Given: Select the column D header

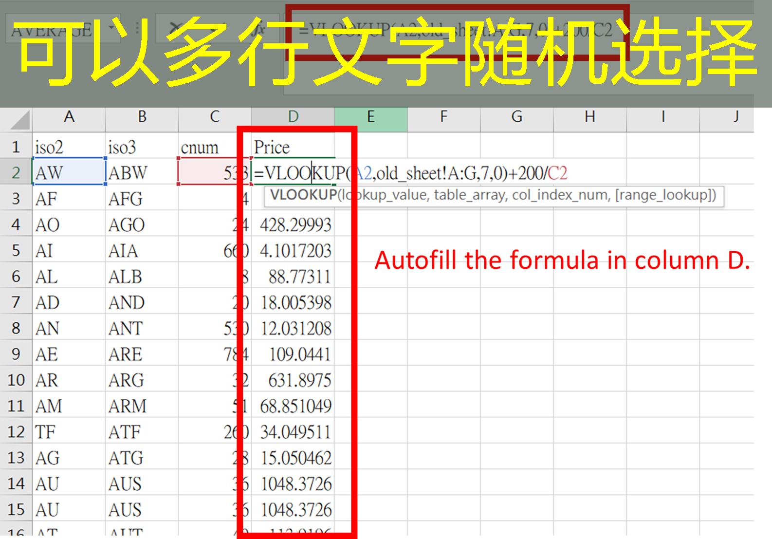Looking at the screenshot, I should (293, 117).
